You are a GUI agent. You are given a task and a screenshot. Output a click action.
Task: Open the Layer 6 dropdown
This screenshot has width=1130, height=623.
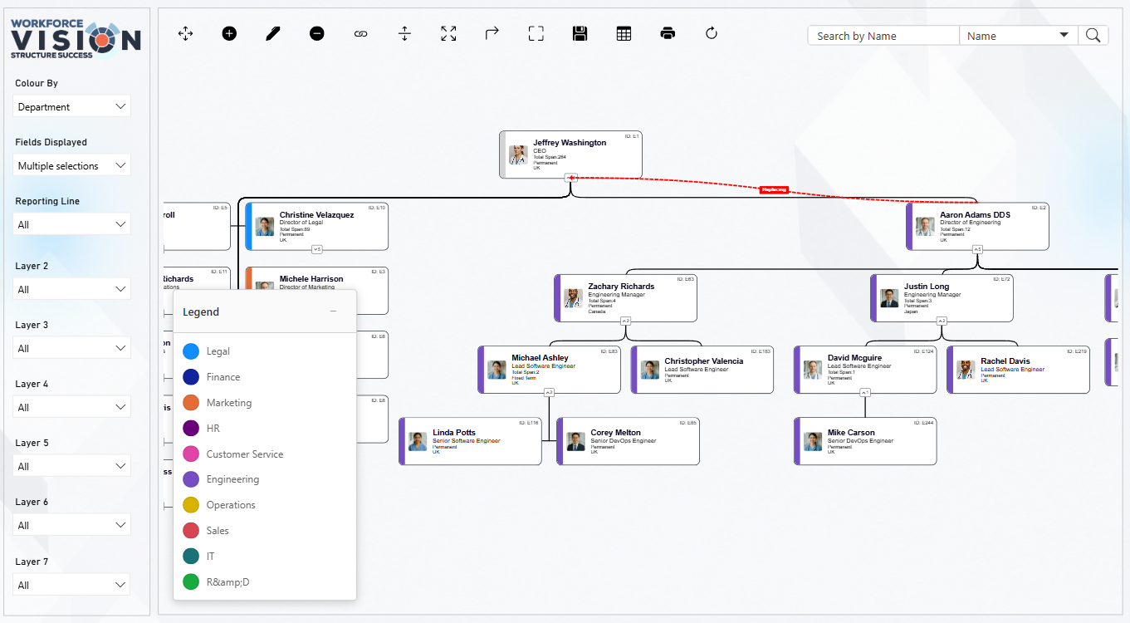pos(71,525)
